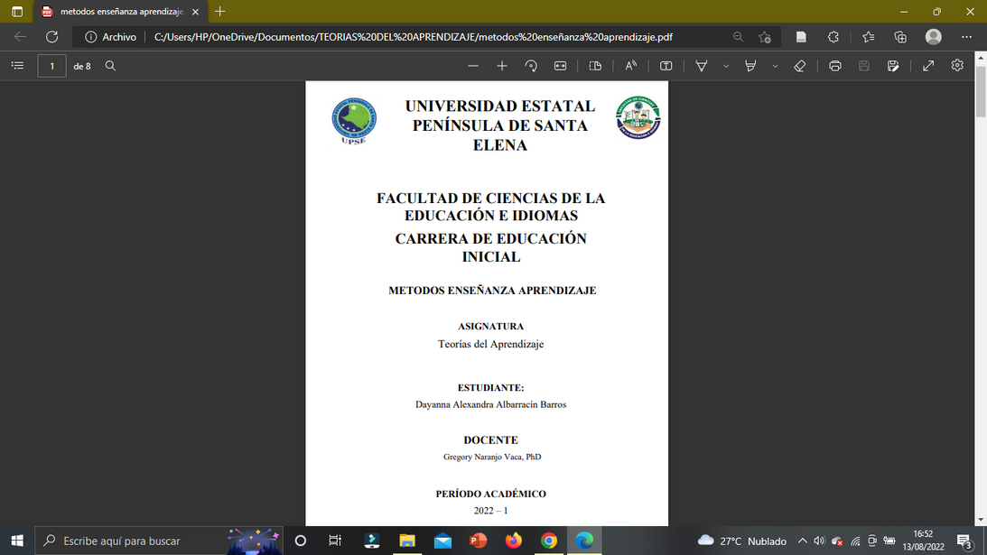
Task: Add this page to favorites
Action: 765,36
